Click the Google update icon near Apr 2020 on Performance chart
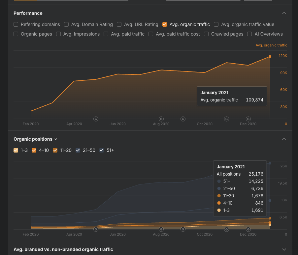 pos(96,119)
